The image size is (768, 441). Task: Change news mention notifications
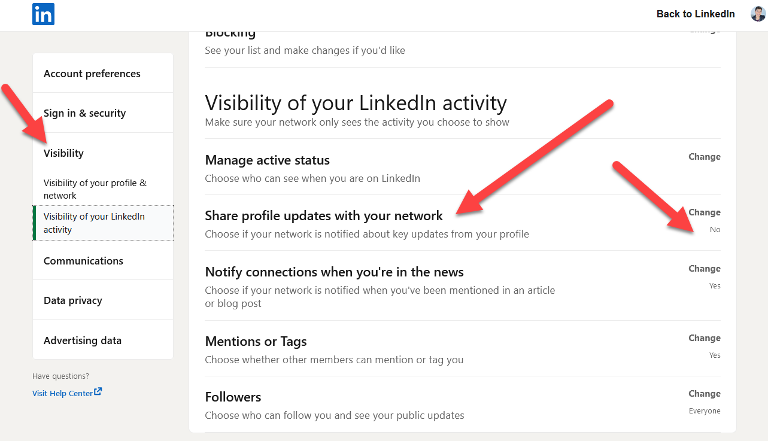tap(705, 268)
